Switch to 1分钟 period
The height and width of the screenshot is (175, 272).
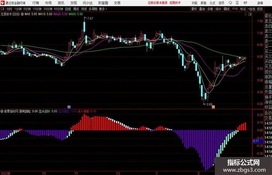point(18,9)
